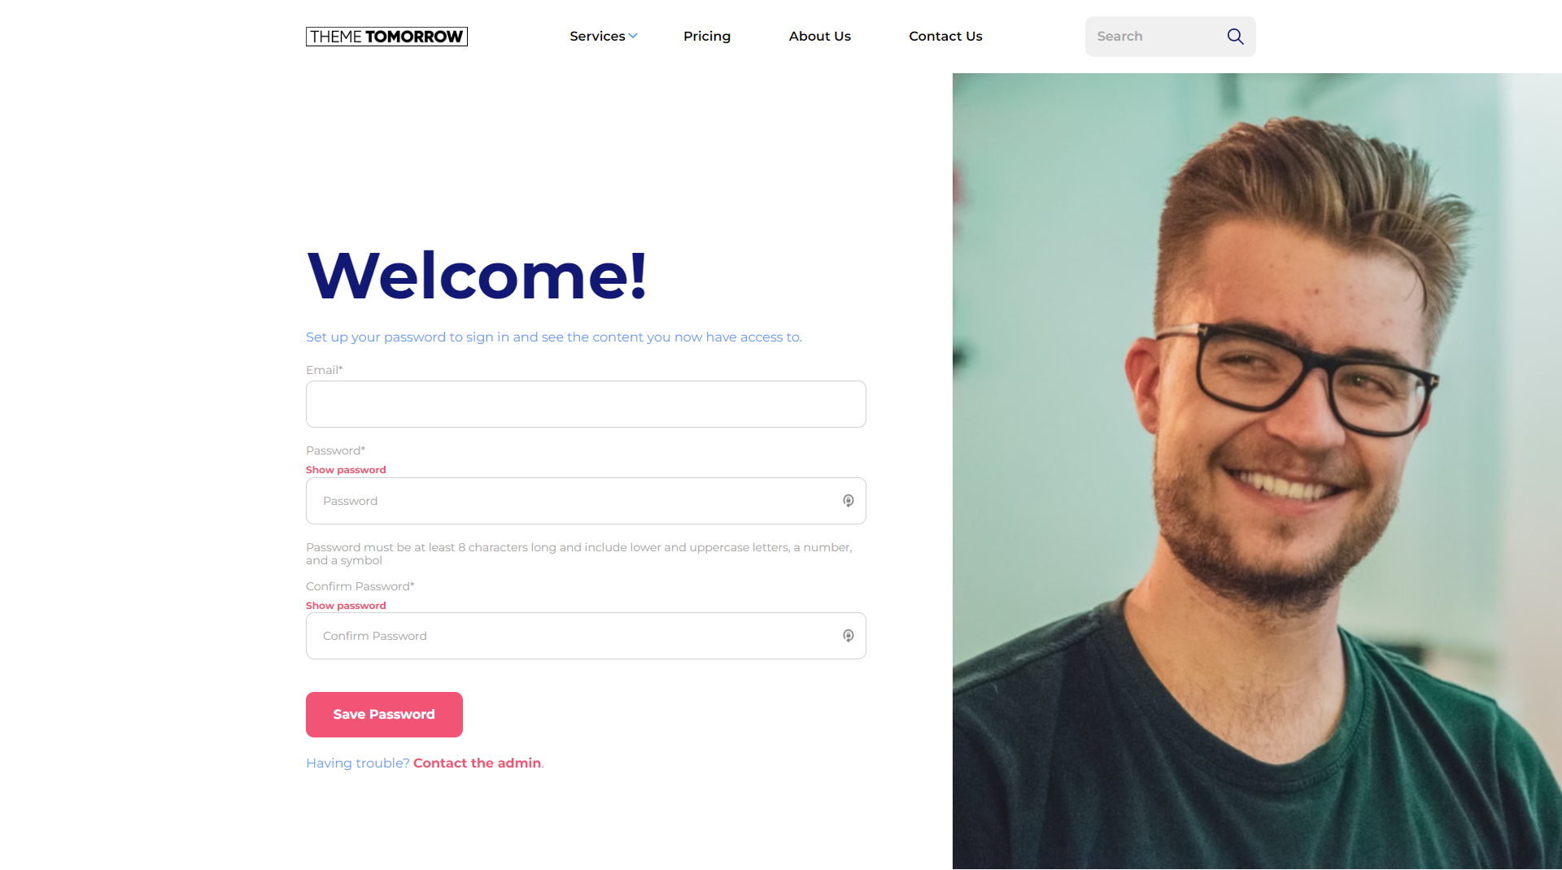Expand the Services dropdown chevron
Screen dimensions: 1562x870
(x=633, y=36)
